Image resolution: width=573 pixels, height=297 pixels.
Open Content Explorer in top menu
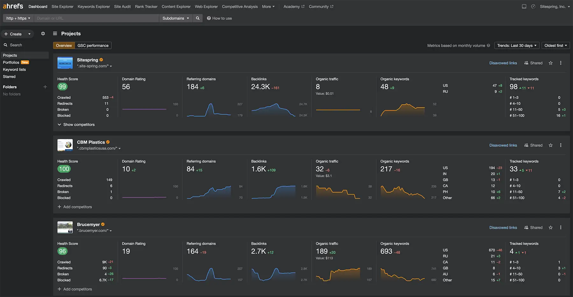tap(176, 6)
